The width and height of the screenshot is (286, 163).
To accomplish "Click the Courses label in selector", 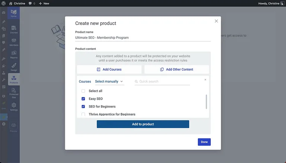I will pyautogui.click(x=85, y=81).
